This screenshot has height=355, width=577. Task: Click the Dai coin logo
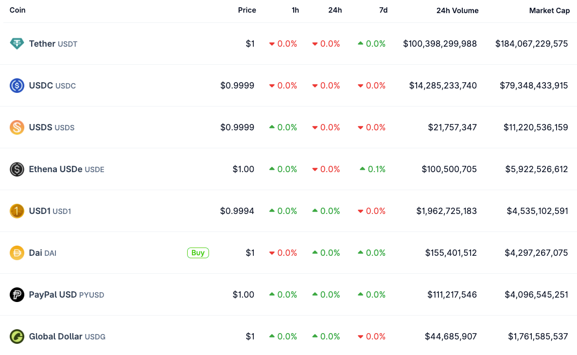tap(17, 253)
